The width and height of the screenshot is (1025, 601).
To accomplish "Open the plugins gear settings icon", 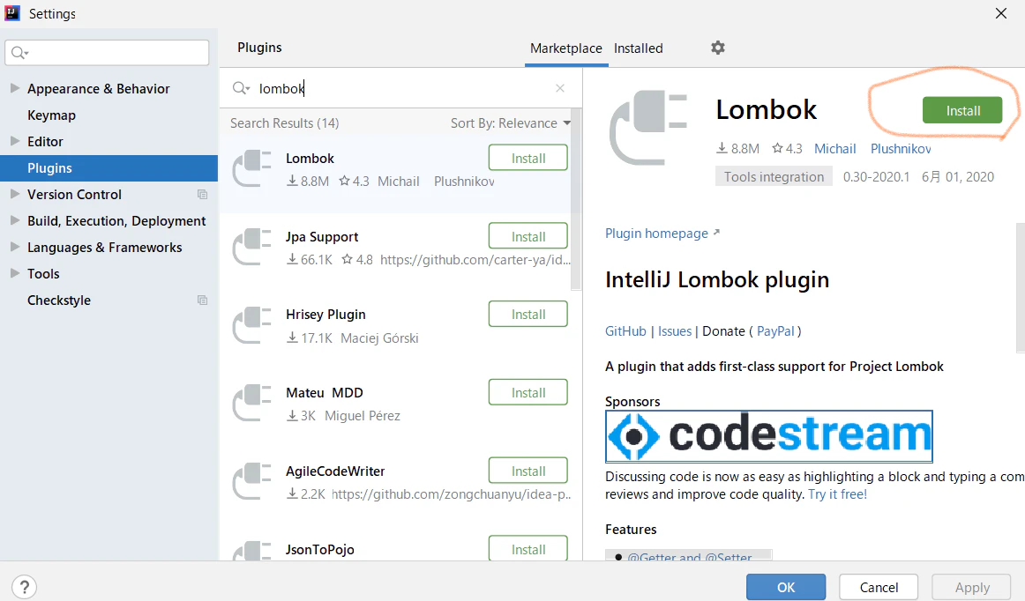I will coord(718,48).
